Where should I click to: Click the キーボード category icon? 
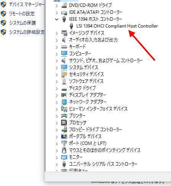click(x=64, y=47)
